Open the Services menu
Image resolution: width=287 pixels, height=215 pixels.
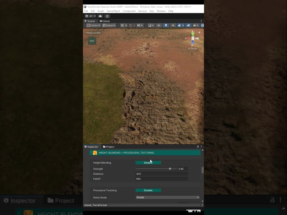[143, 11]
